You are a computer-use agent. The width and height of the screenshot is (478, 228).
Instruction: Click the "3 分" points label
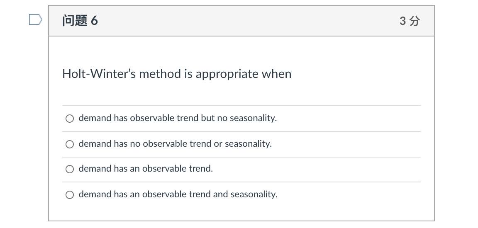[x=410, y=21]
